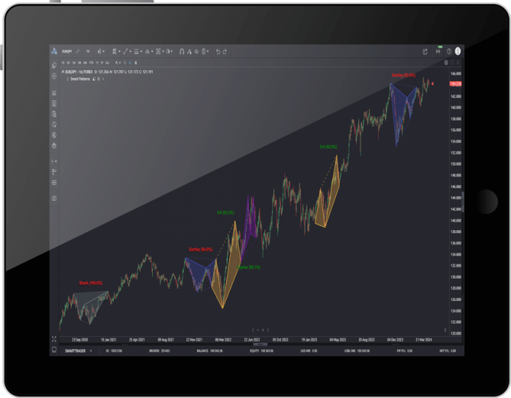
Task: Open the currency coin icon in left sidebar
Action: pos(54,135)
